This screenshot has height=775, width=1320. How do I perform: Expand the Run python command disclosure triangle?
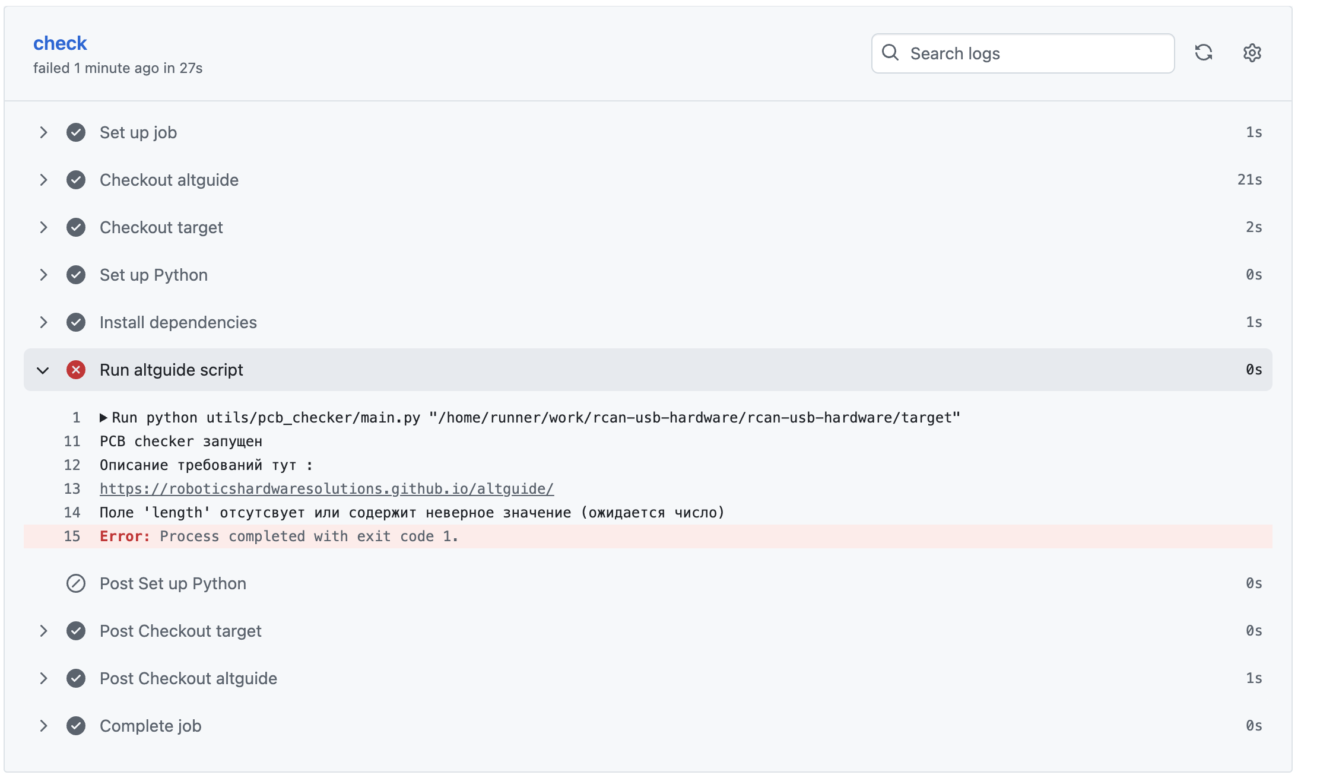[x=104, y=418]
